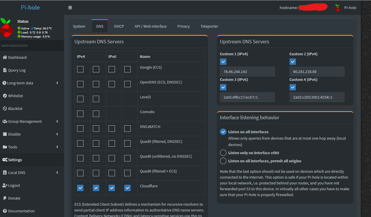The image size is (371, 217).
Task: Click the Custom 4 field 2a02:c205:3001:4558::1
Action: (x=317, y=97)
